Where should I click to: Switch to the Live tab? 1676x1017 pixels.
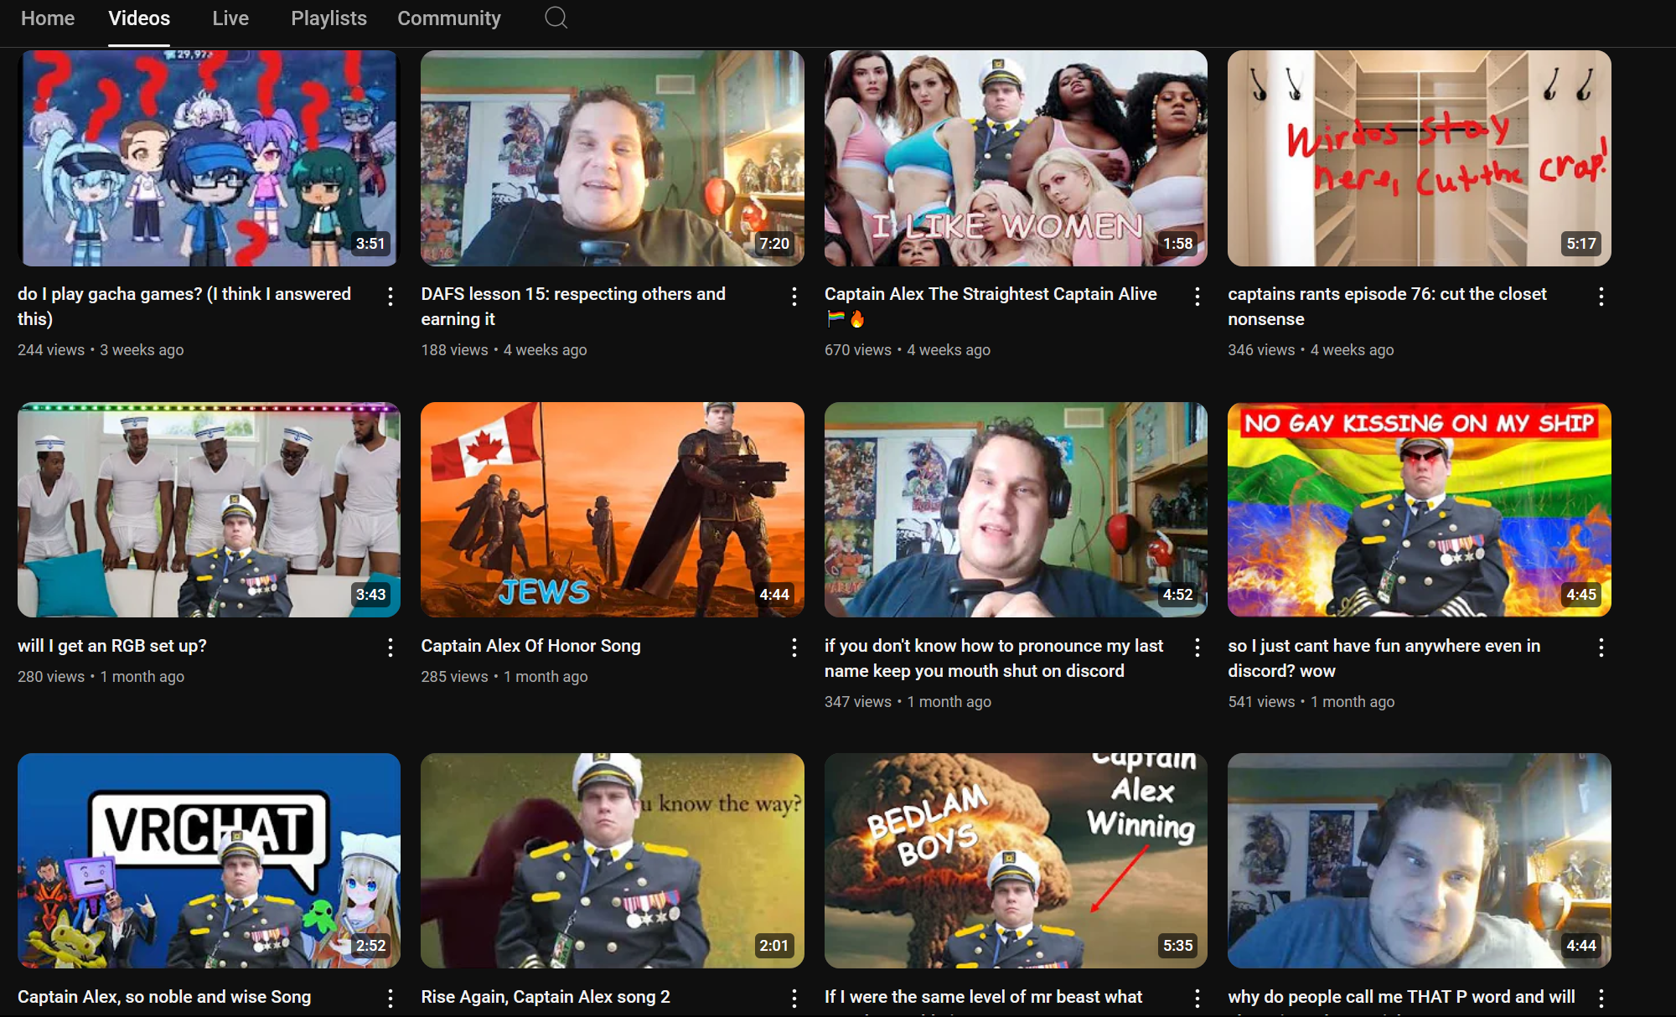click(230, 18)
